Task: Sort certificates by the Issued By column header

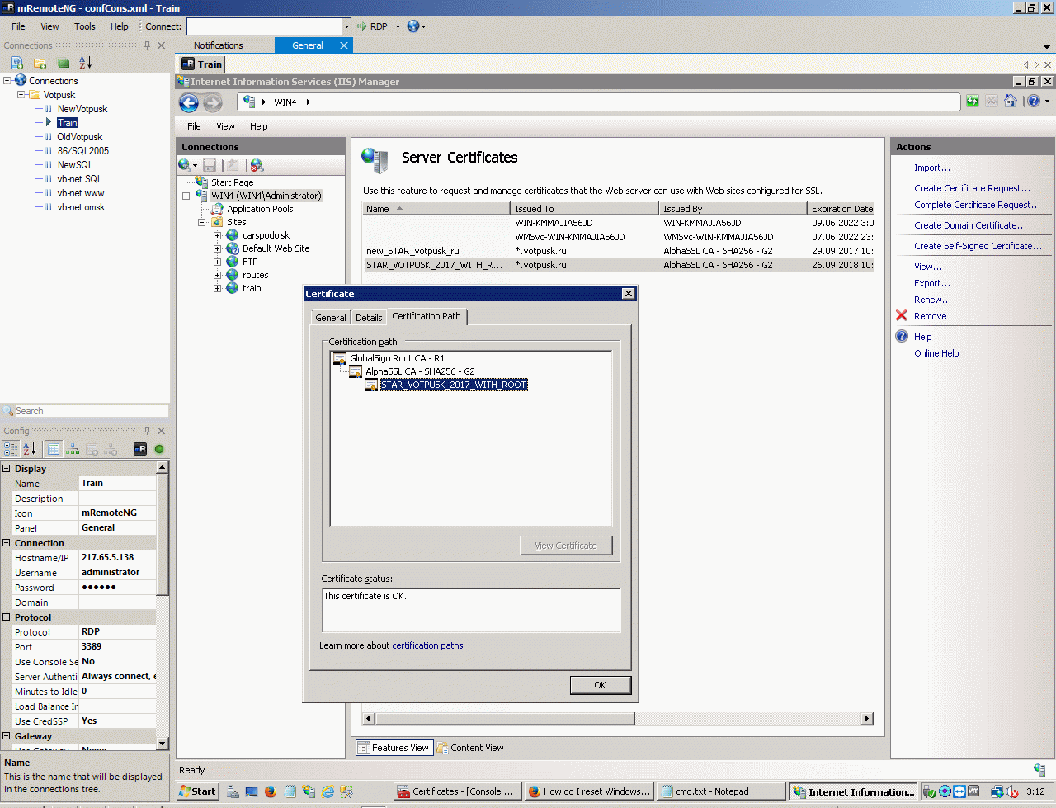Action: pos(733,209)
